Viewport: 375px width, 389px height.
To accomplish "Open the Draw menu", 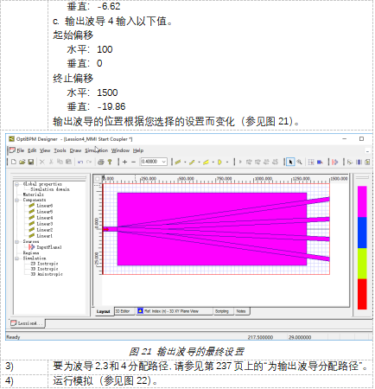I will click(x=75, y=150).
